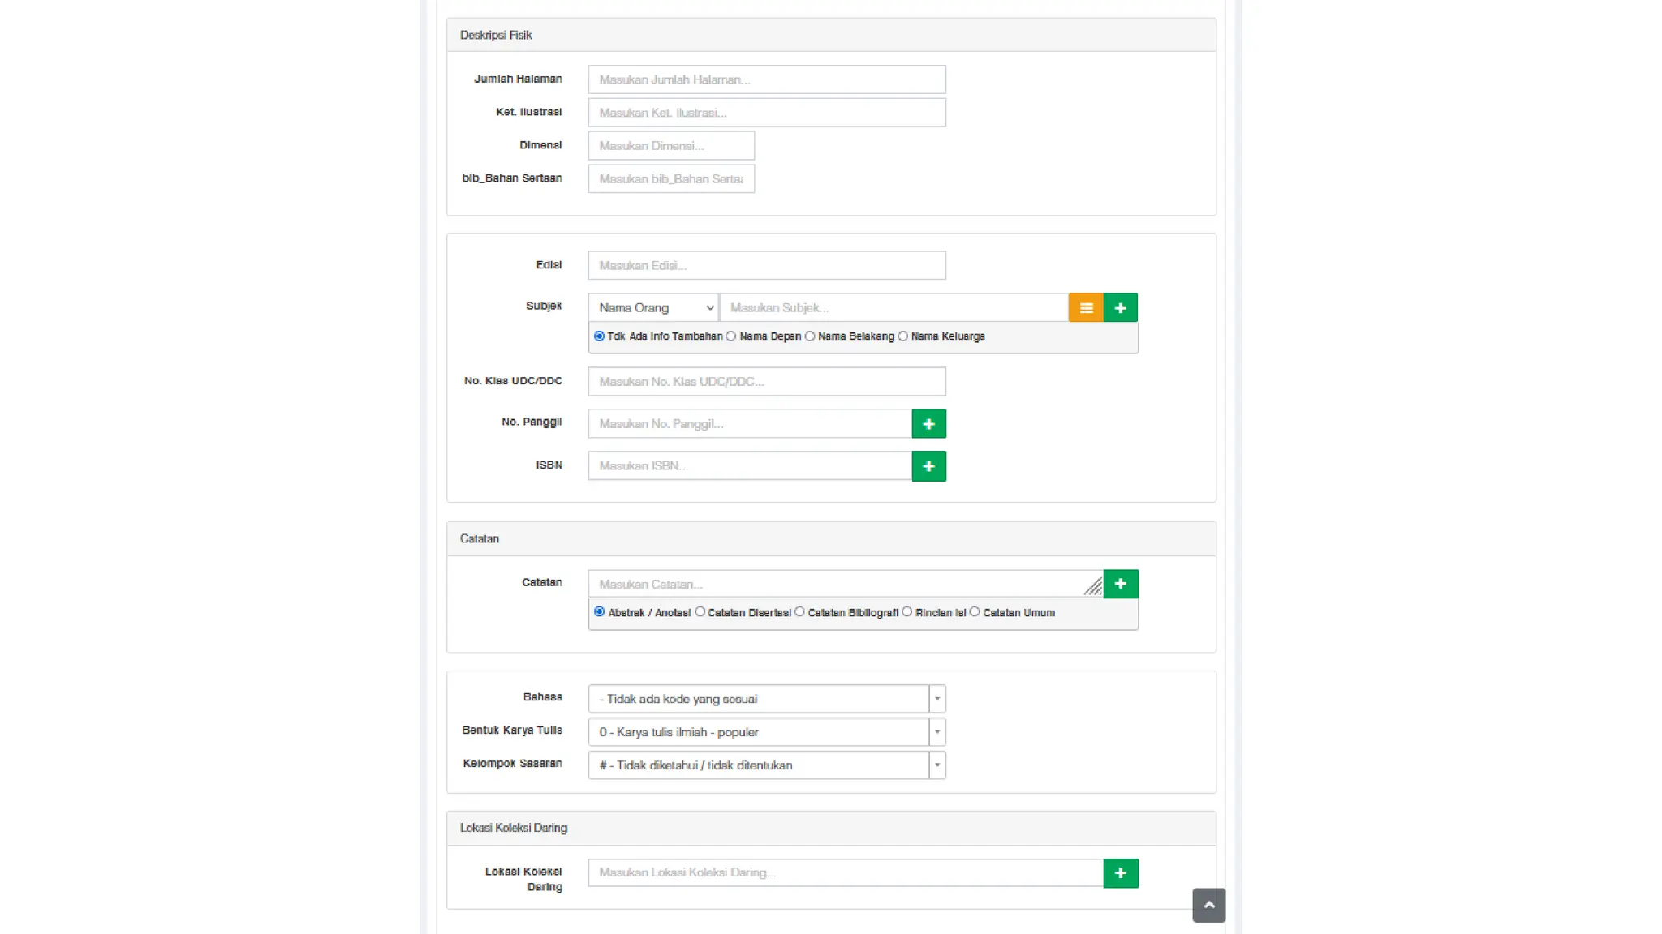Expand the Bahasa dropdown

tap(766, 699)
